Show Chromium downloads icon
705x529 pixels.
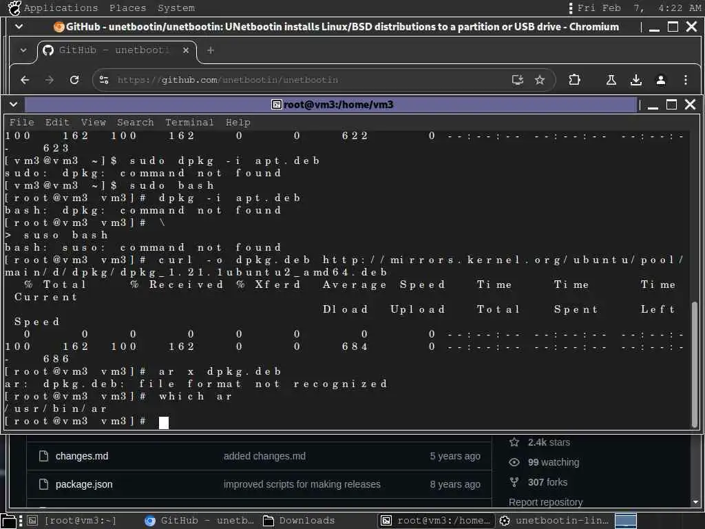[635, 80]
